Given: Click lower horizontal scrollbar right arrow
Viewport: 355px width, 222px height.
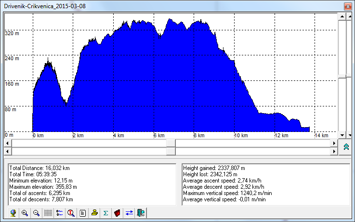Looking at the screenshot, I should pyautogui.click(x=334, y=151).
